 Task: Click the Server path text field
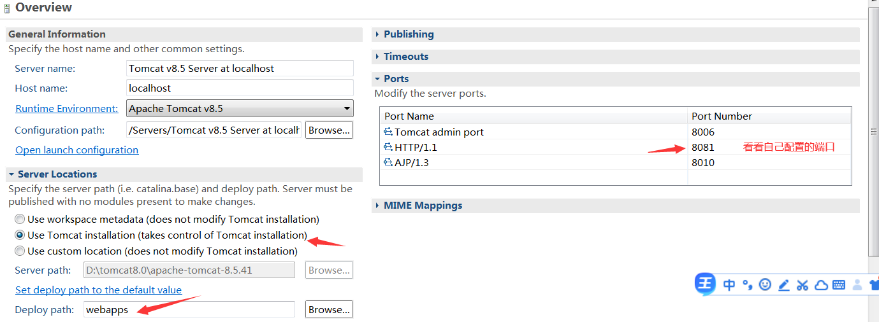coord(189,270)
